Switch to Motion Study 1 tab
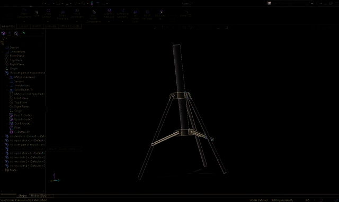This screenshot has width=339, height=202. click(x=41, y=196)
